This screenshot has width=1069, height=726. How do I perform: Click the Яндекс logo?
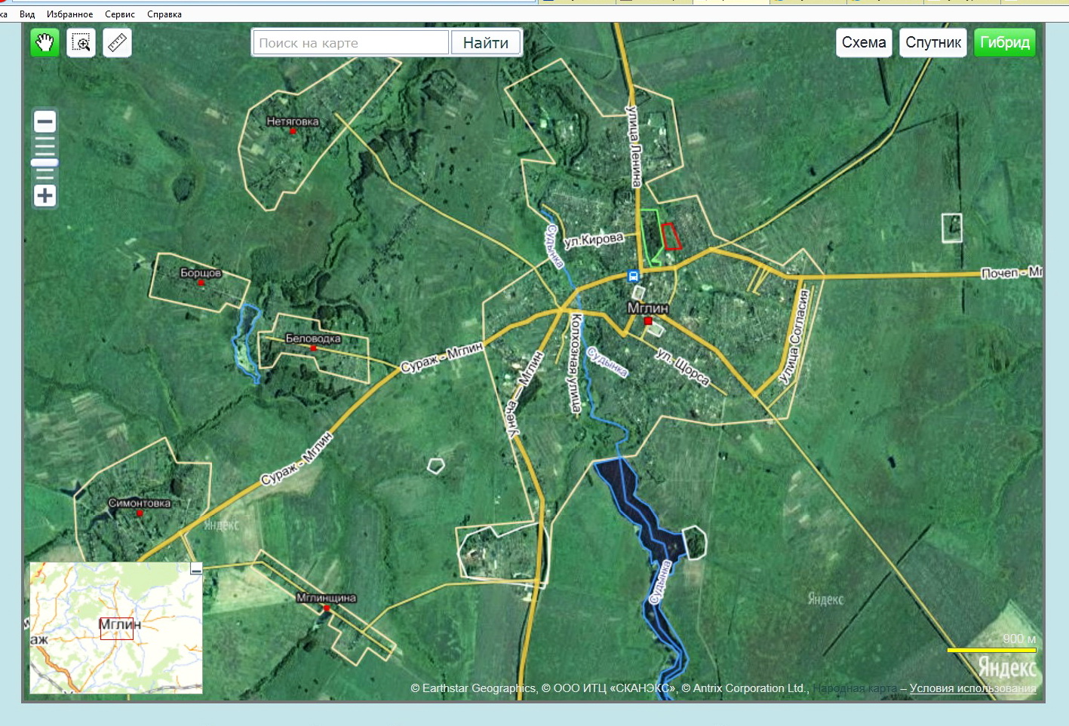pyautogui.click(x=1007, y=668)
